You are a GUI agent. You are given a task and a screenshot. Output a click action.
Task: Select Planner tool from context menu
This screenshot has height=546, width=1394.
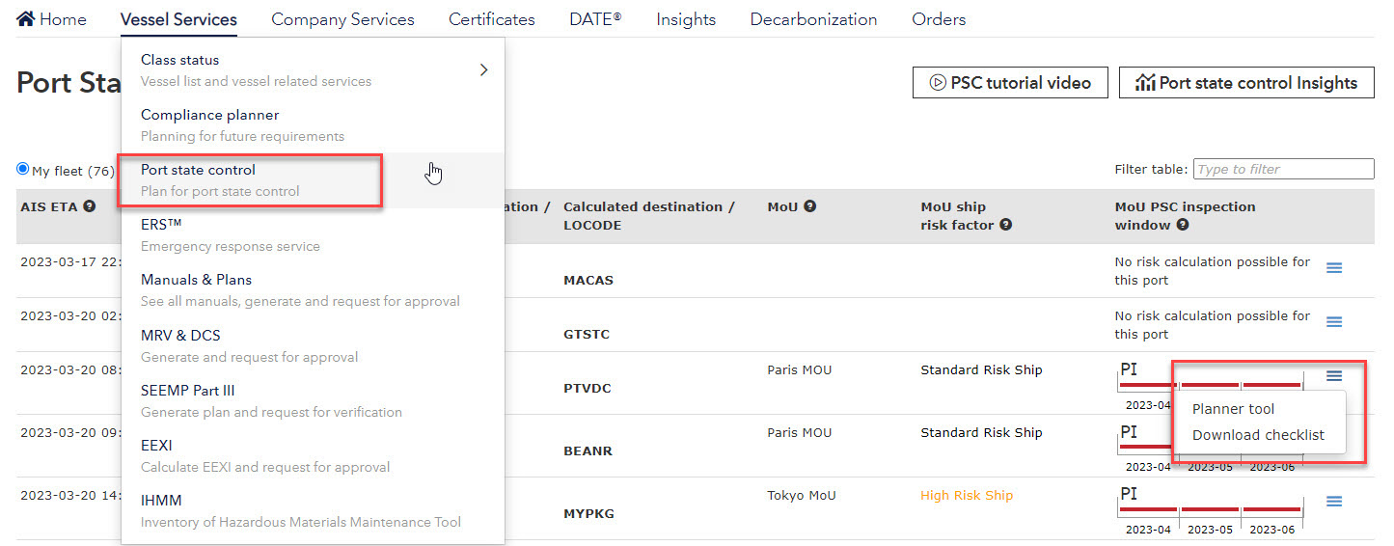[x=1233, y=409]
